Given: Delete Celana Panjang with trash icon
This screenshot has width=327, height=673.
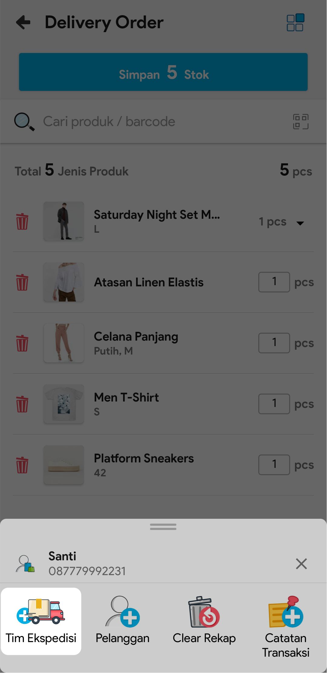Looking at the screenshot, I should (22, 343).
